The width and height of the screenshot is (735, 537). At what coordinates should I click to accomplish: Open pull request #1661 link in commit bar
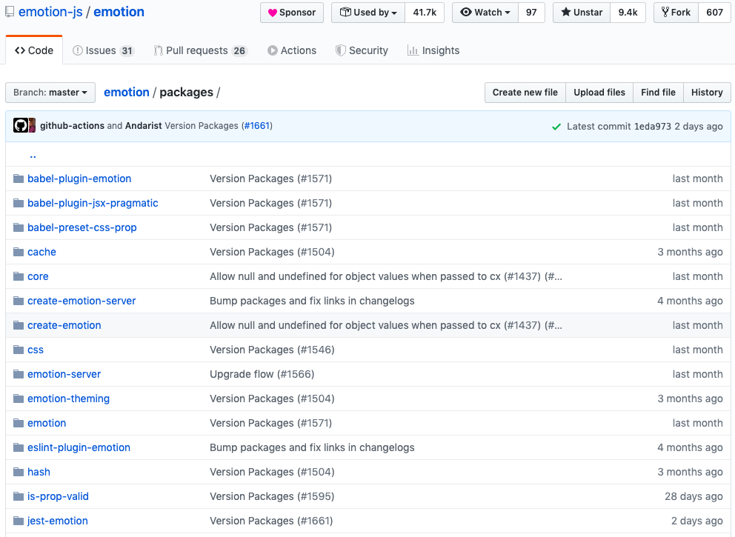257,126
